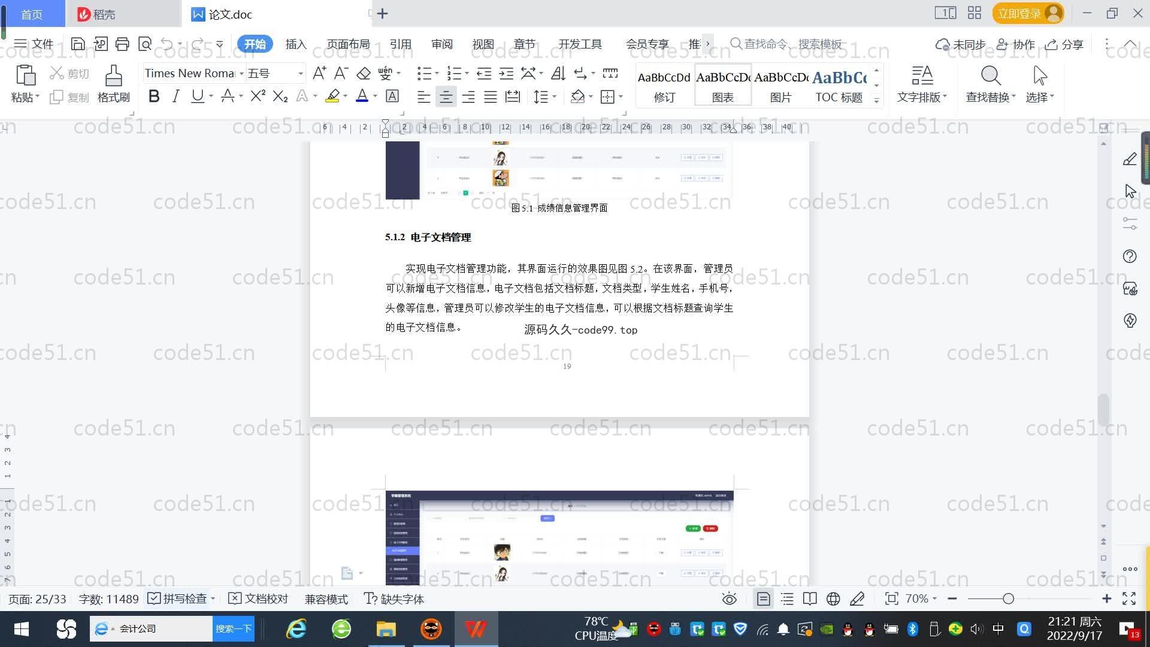
Task: Switch to the 引用 tab
Action: click(401, 44)
